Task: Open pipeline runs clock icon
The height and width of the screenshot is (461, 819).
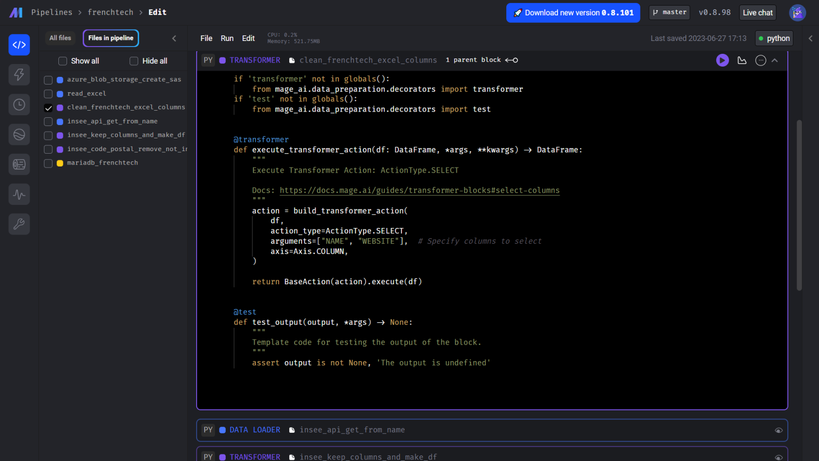Action: click(19, 104)
